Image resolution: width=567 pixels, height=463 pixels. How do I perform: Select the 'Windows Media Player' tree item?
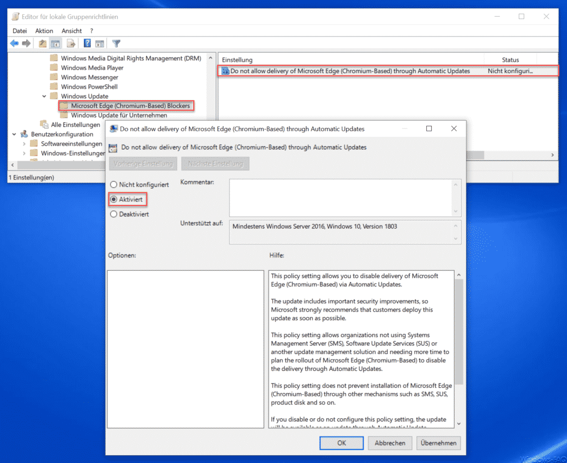click(x=92, y=68)
